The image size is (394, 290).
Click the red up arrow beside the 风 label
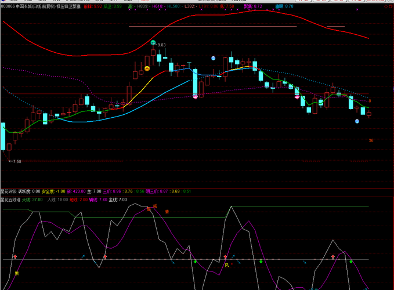[225, 256]
